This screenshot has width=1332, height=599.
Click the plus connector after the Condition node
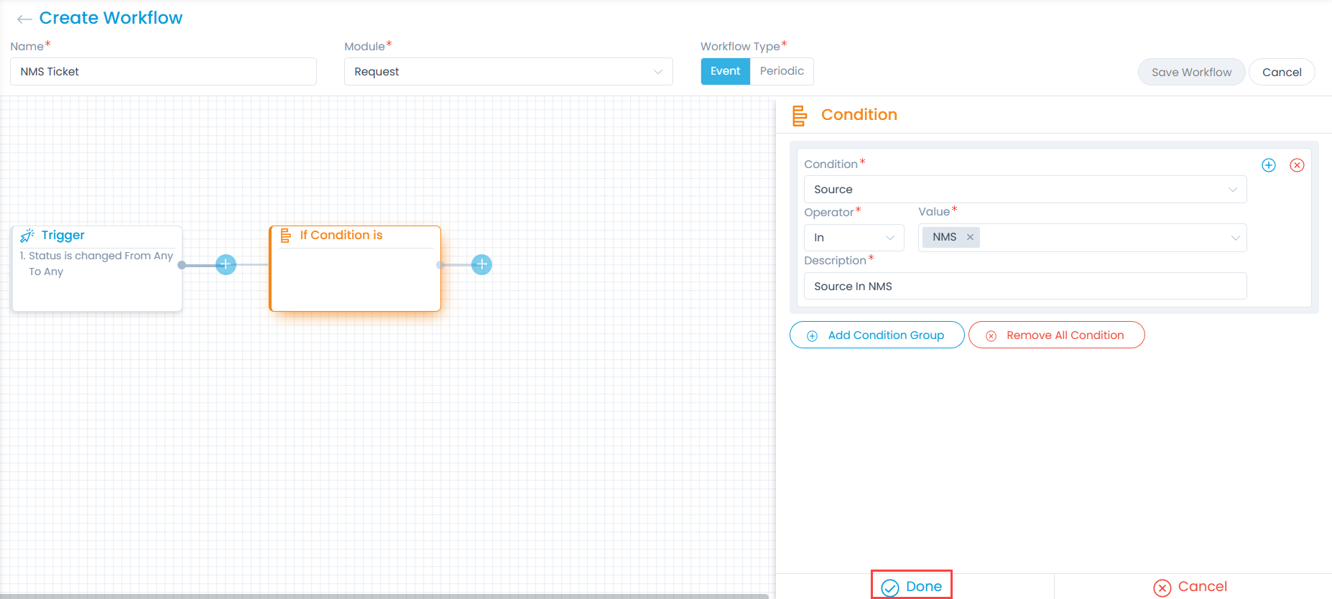(x=481, y=264)
